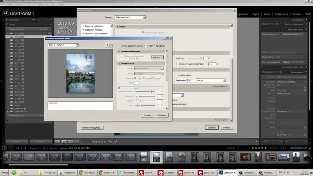Show next watermark preview photo
Screen dimensions: 313x176
pyautogui.click(x=111, y=45)
